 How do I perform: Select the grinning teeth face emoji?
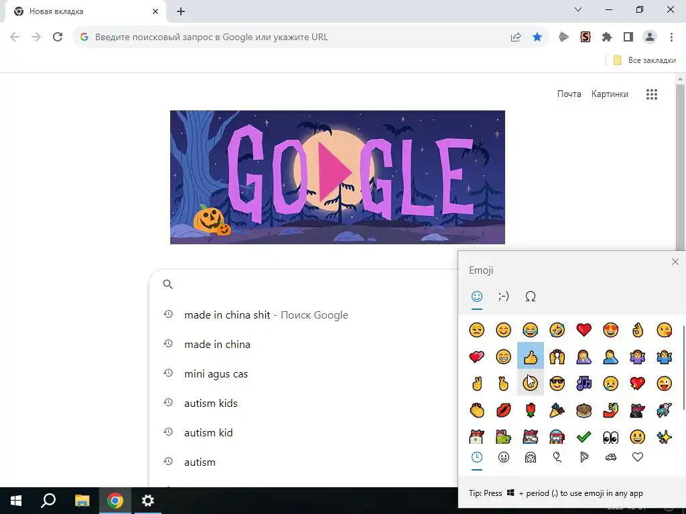click(x=504, y=357)
